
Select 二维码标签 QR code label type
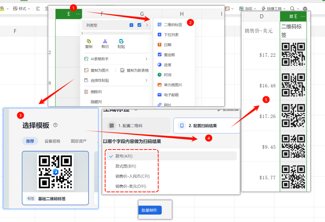click(x=170, y=25)
